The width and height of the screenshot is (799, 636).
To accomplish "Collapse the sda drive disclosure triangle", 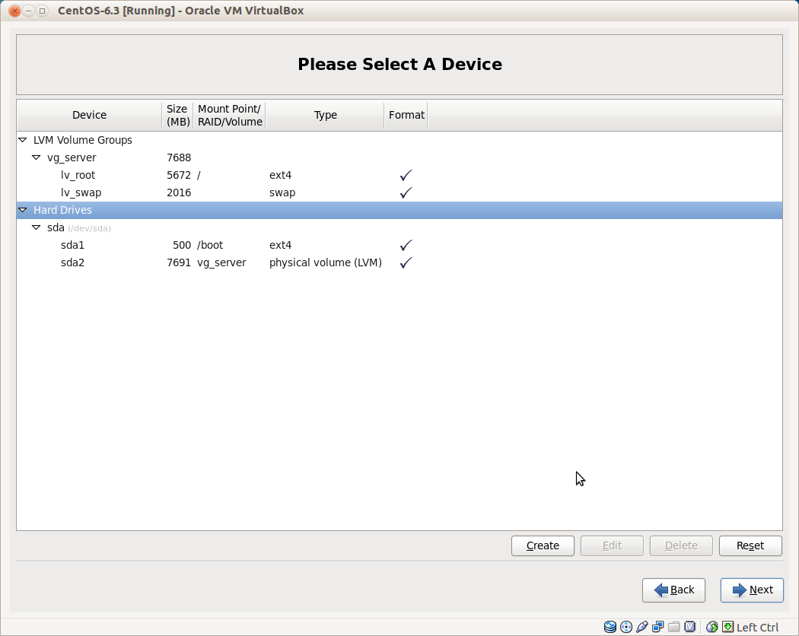I will click(37, 227).
